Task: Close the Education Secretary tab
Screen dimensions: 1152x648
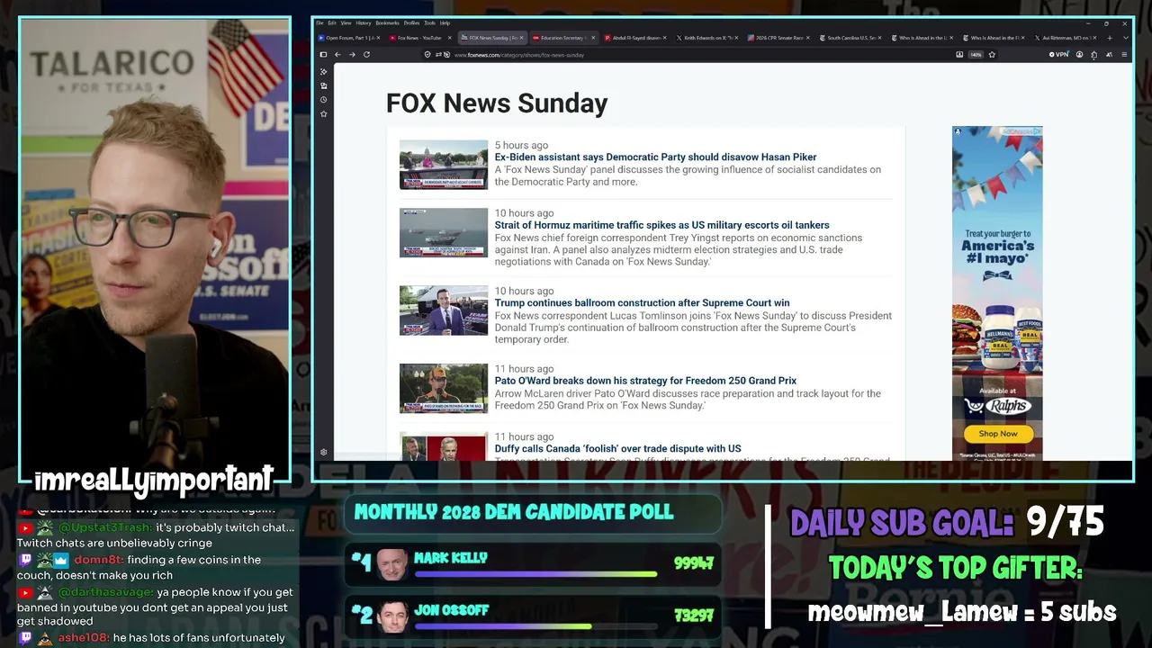Action: point(594,38)
